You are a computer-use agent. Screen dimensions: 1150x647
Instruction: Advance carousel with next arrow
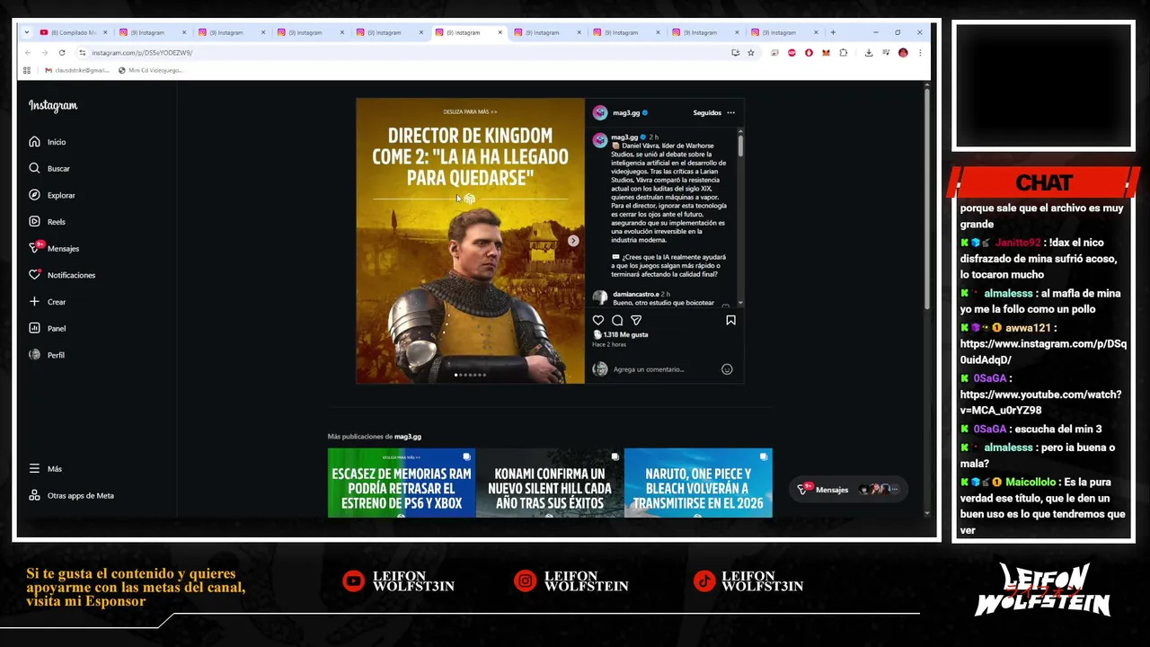[573, 241]
